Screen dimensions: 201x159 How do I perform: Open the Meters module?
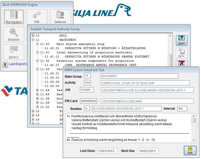[14, 52]
